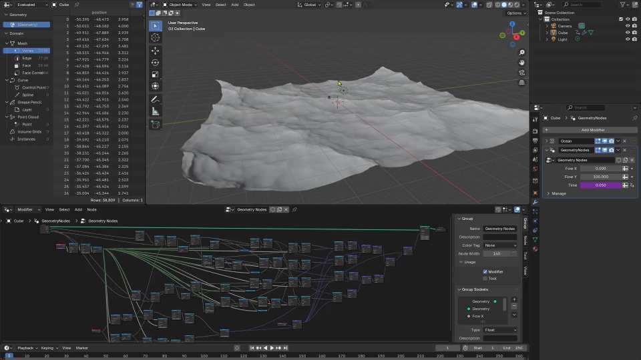Pin the node editor tree
This screenshot has width=641, height=360.
pyautogui.click(x=294, y=209)
